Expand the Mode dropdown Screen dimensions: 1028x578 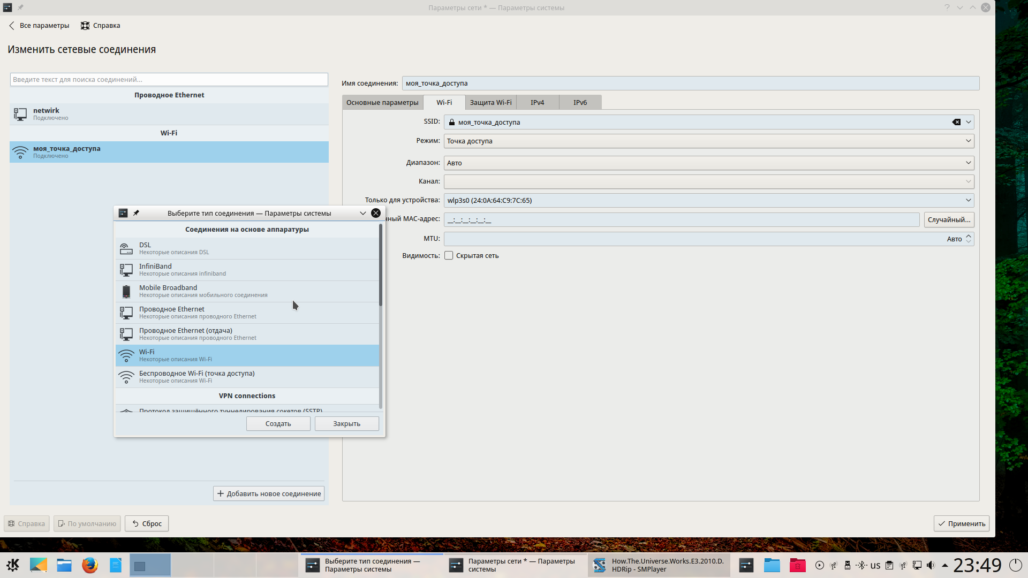708,141
